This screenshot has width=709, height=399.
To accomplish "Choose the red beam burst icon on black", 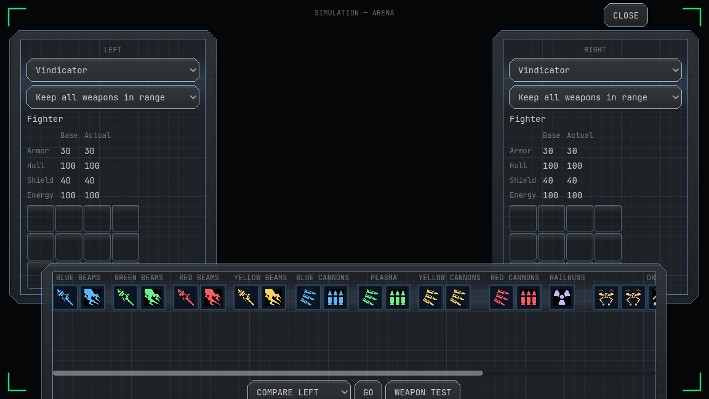I will pyautogui.click(x=213, y=297).
